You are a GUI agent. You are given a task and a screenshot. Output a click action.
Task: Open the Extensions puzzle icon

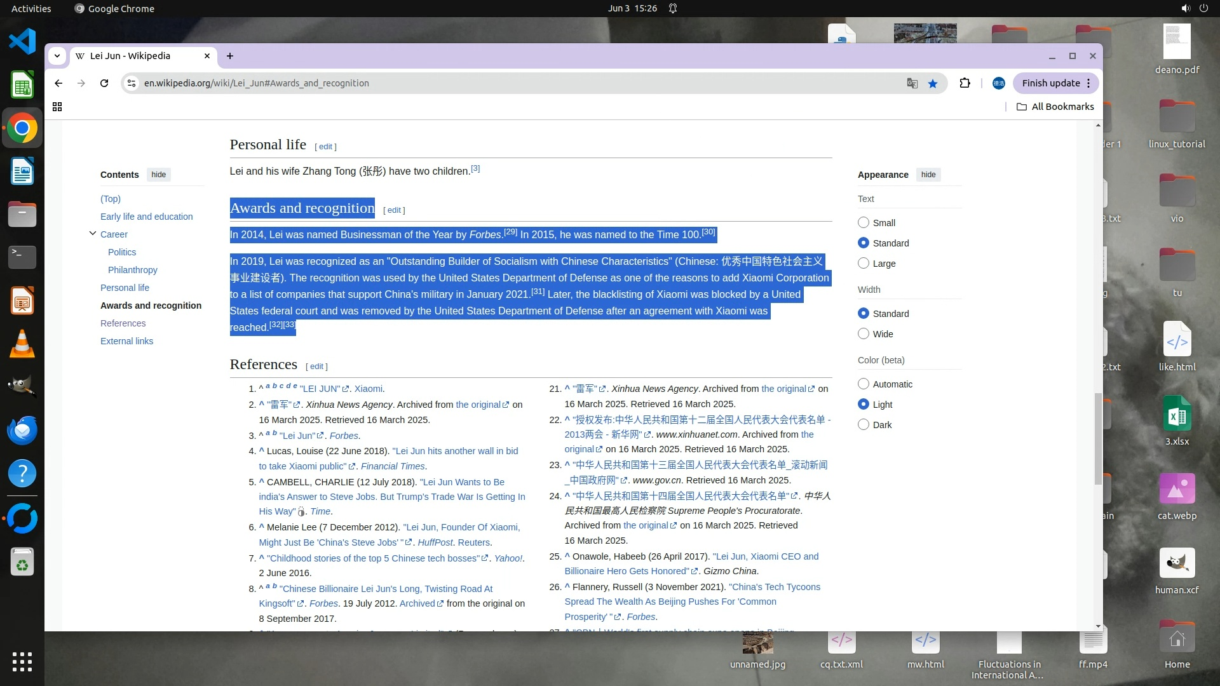tap(965, 83)
